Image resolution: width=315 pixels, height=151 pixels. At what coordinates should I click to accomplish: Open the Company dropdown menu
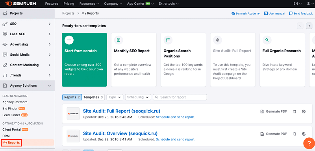pyautogui.click(x=113, y=4)
